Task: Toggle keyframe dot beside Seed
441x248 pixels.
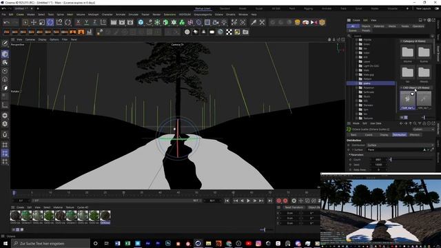Action: [351, 165]
